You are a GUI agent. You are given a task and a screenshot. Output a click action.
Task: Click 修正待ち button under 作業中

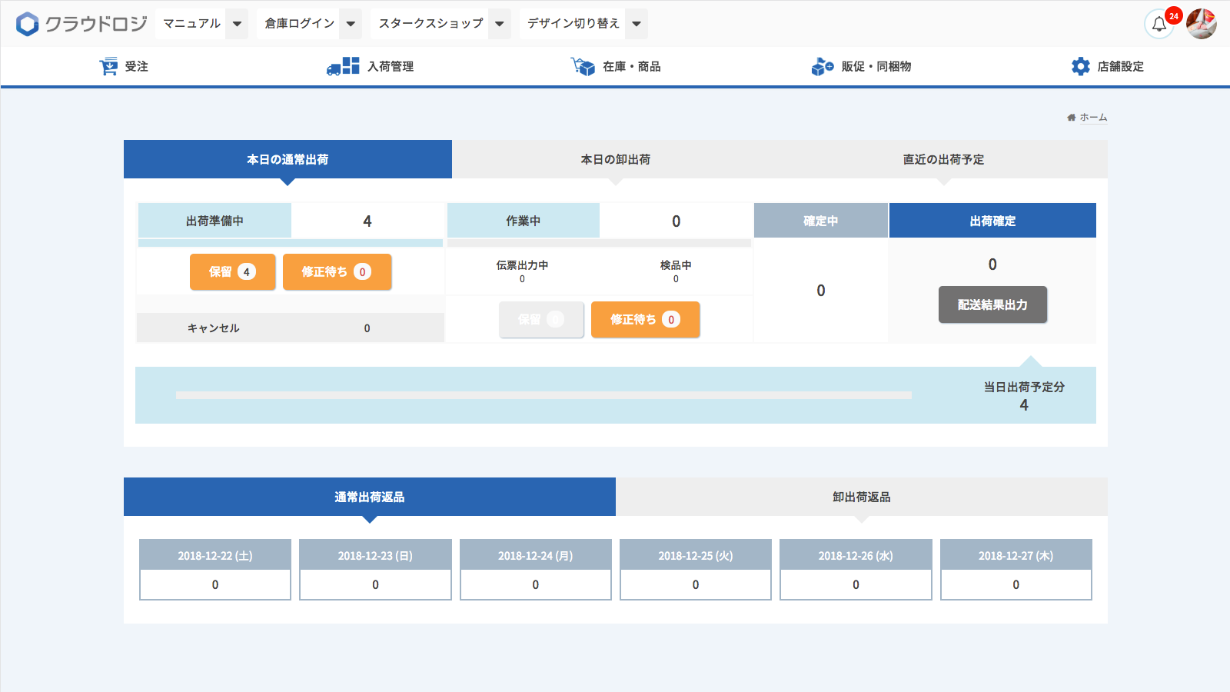(646, 319)
